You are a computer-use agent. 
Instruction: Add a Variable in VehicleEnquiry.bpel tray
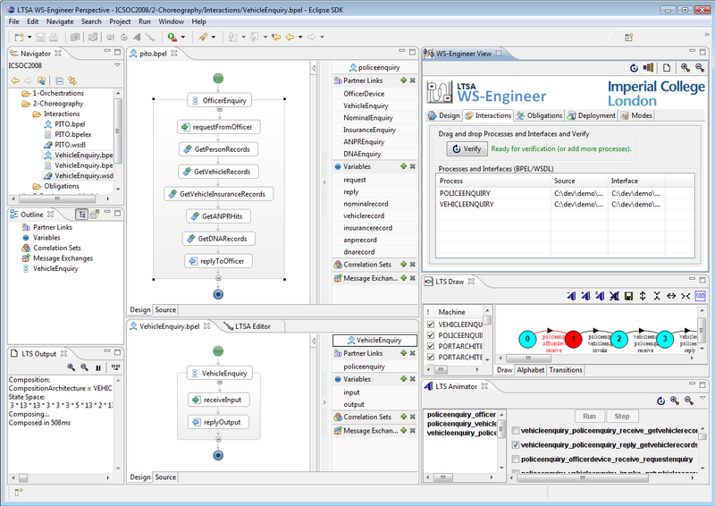pyautogui.click(x=404, y=379)
